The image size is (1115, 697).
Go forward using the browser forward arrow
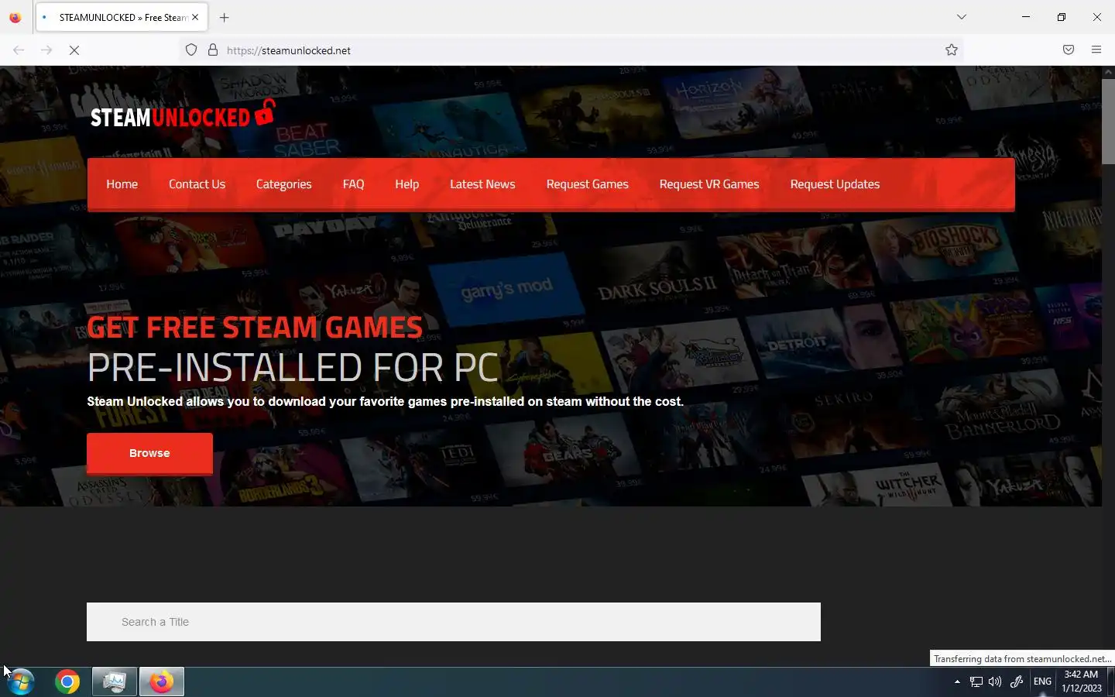[x=46, y=50]
